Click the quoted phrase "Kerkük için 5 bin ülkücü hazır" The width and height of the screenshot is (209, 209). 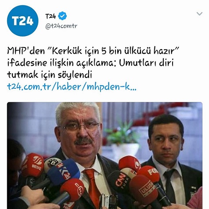point(112,51)
